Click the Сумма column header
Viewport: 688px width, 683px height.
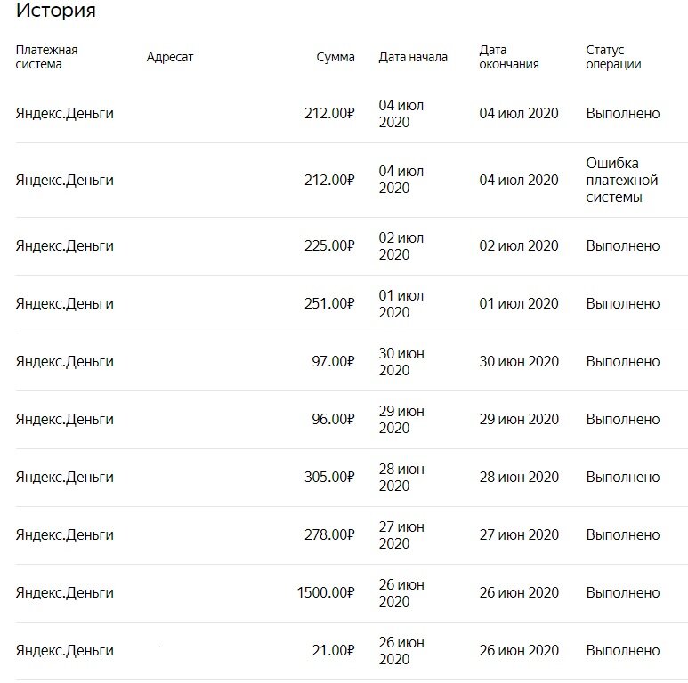click(336, 57)
